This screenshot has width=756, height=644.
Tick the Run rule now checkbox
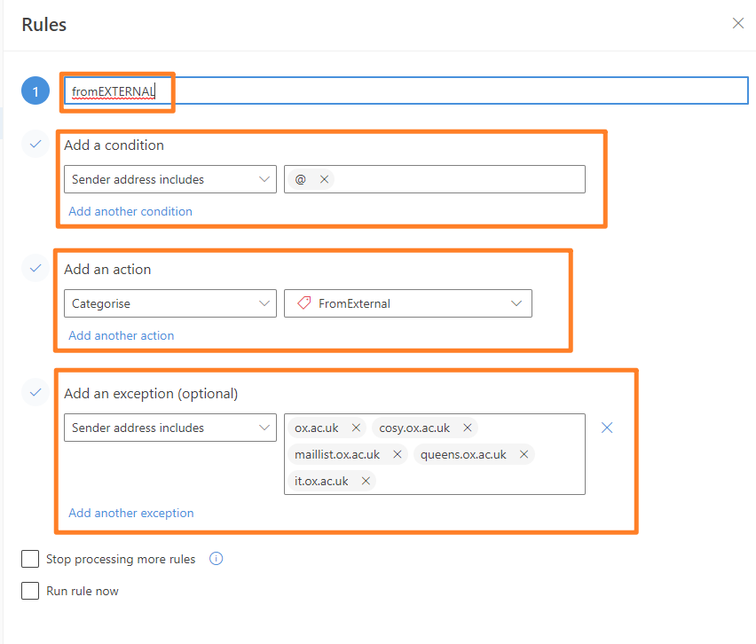point(30,591)
